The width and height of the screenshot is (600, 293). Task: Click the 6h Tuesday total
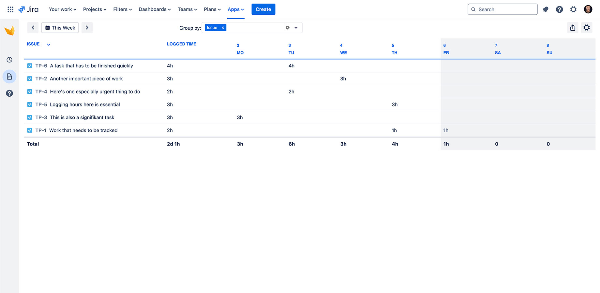(292, 144)
